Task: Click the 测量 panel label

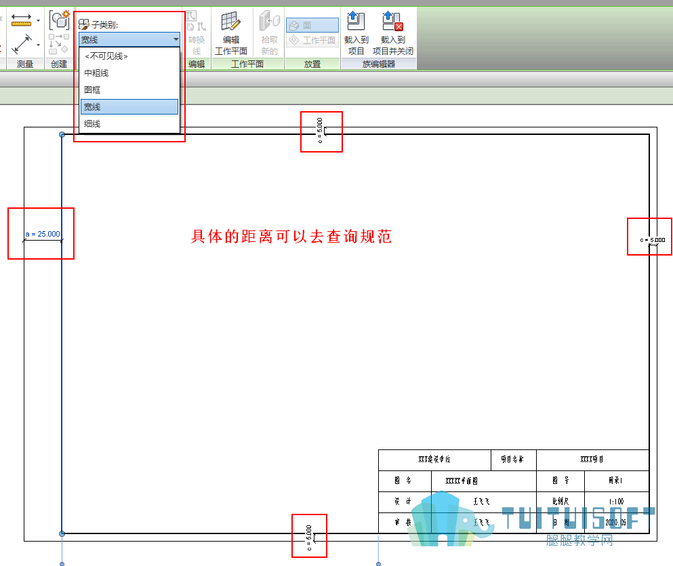Action: pos(25,64)
